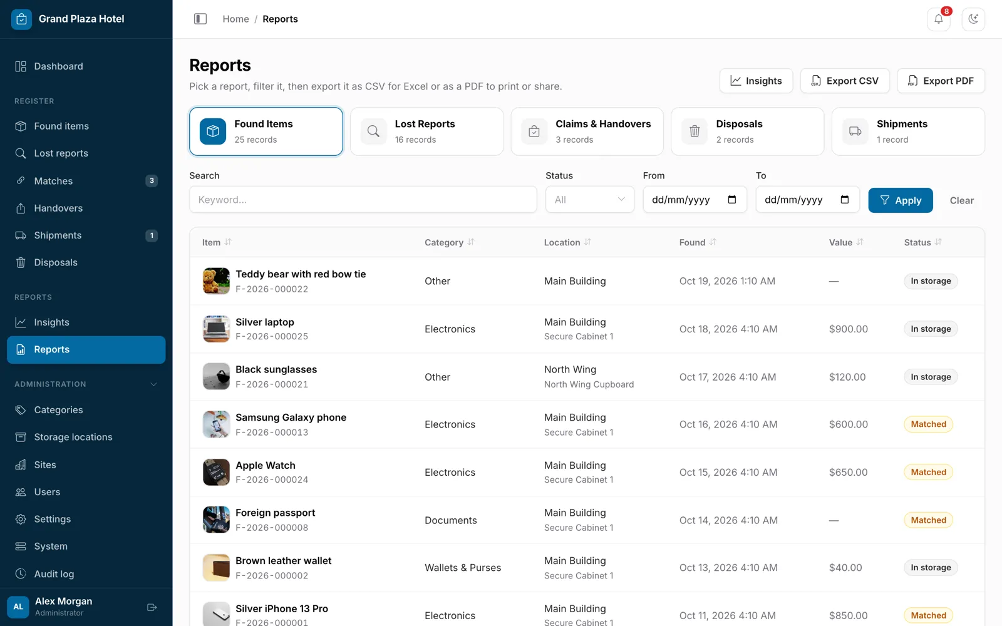Image resolution: width=1002 pixels, height=626 pixels.
Task: Go to Storage locations page
Action: pos(86,437)
